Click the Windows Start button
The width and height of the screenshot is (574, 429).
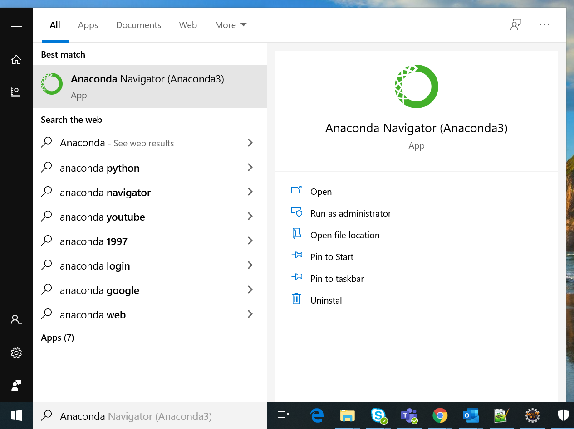point(16,415)
